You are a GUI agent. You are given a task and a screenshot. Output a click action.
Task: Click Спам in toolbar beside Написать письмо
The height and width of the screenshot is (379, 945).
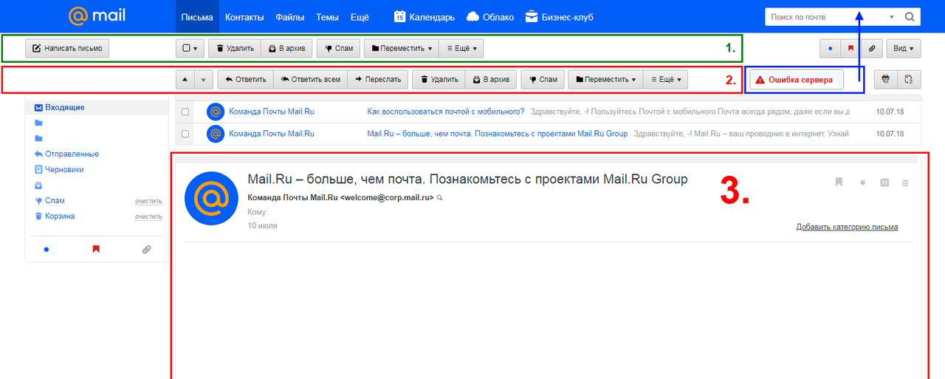(x=339, y=49)
